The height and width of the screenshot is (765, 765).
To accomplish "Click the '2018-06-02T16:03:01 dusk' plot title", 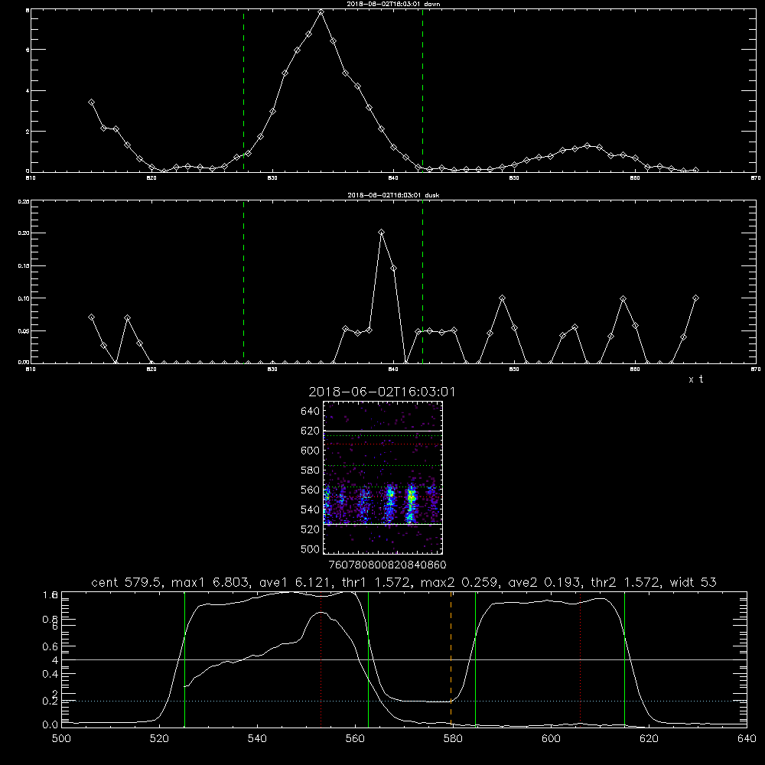I will click(x=393, y=194).
